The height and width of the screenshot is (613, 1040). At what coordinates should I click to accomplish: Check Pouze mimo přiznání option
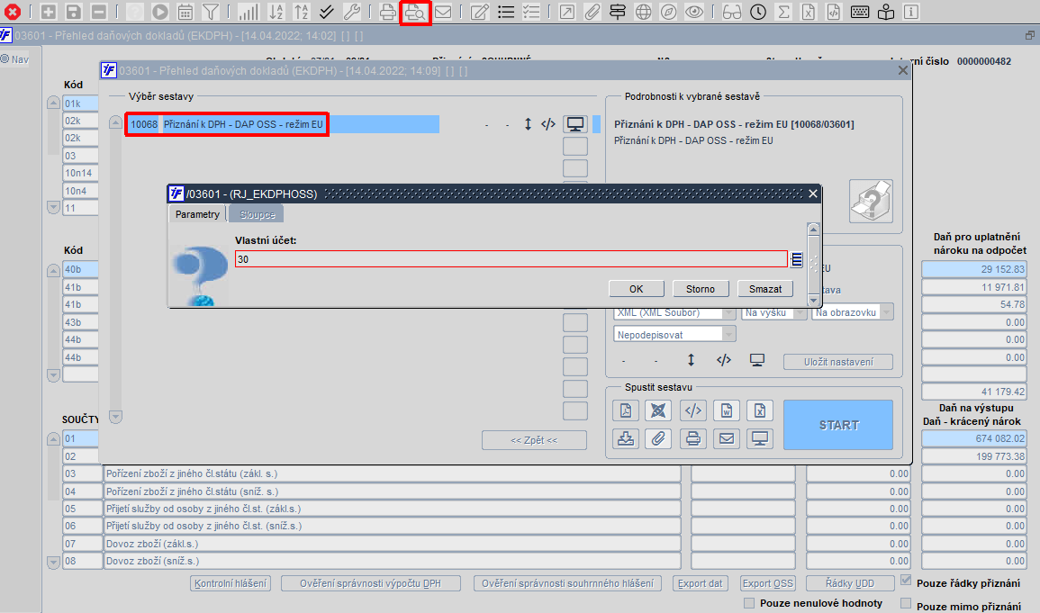click(x=906, y=604)
